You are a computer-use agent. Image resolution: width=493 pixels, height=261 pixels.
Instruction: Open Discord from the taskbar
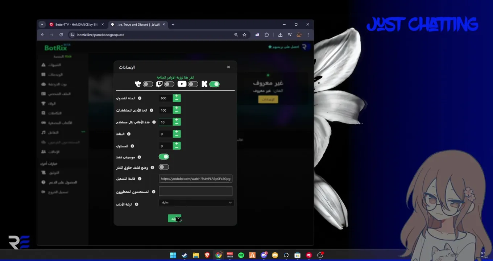264,255
